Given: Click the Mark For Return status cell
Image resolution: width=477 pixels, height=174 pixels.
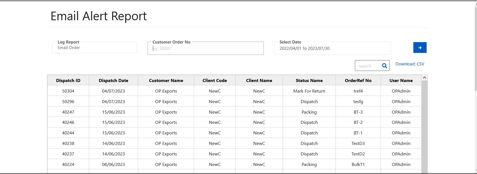Looking at the screenshot, I should coord(309,91).
